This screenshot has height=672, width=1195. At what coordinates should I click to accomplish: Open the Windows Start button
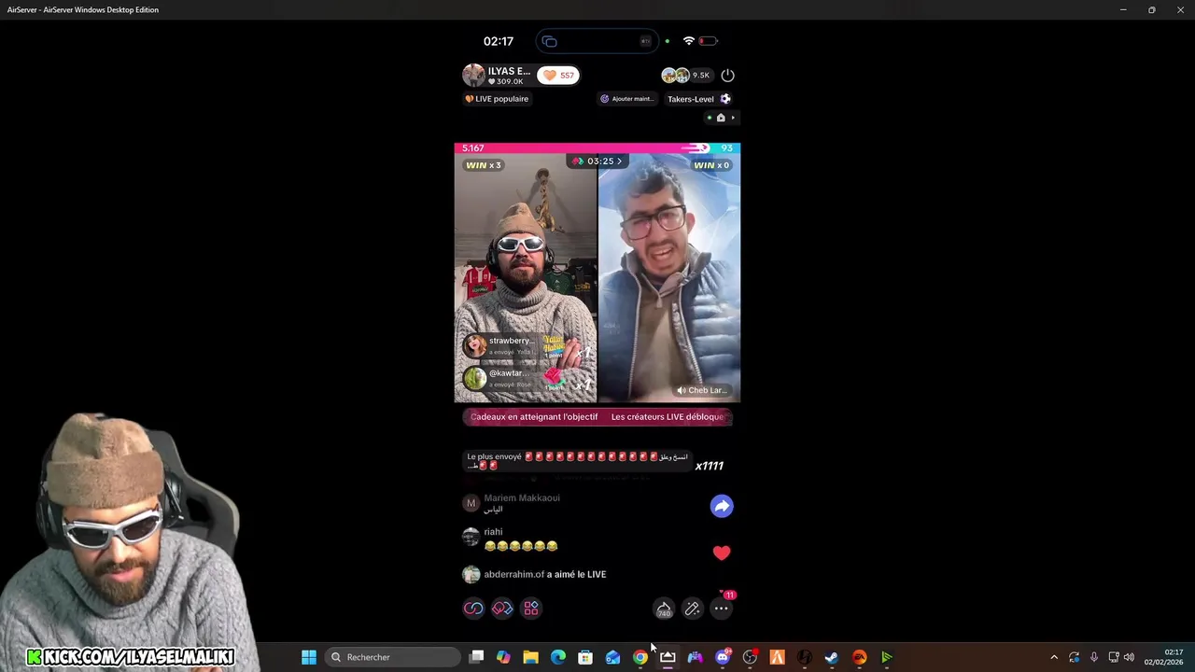tap(309, 657)
